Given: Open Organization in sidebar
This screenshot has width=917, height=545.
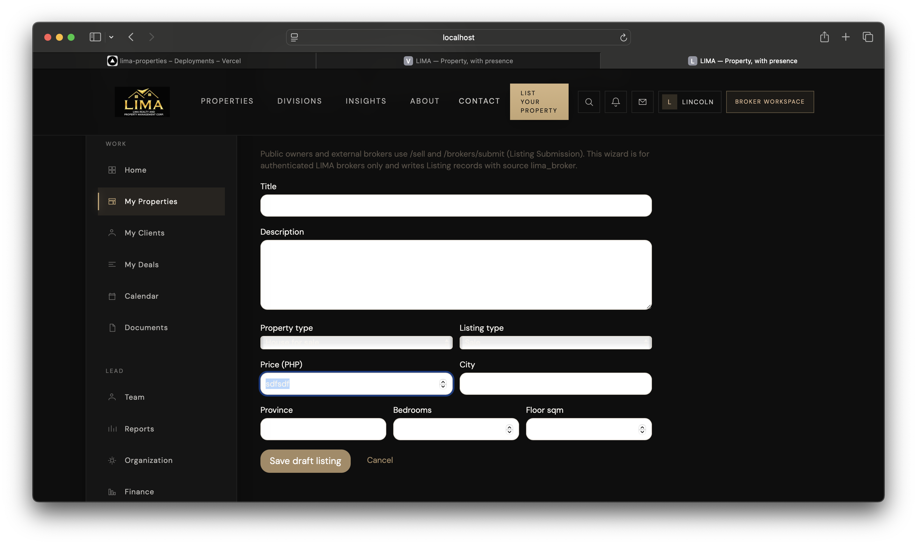Looking at the screenshot, I should click(161, 460).
